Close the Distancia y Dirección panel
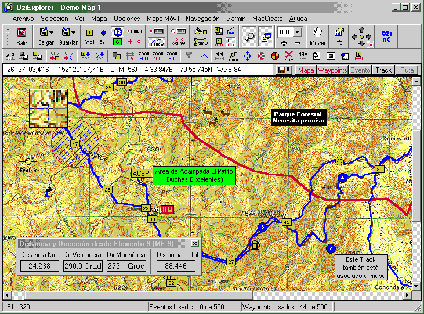The image size is (424, 314). click(195, 243)
